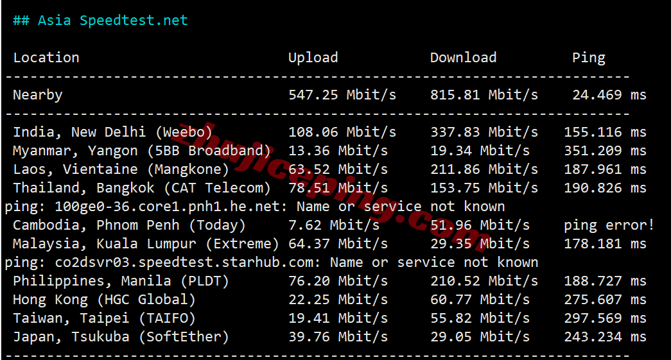Viewport: 671px width, 360px height.
Task: Click Japan upload value 39.76 Mbit/s
Action: click(x=338, y=337)
